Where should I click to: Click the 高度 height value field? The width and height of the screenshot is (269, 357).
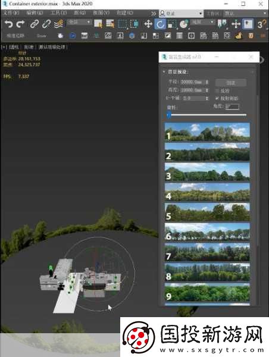192,90
